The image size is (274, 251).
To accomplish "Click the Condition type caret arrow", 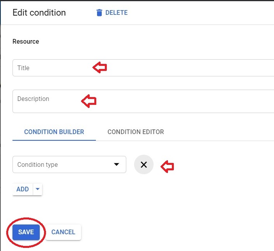I will point(117,164).
